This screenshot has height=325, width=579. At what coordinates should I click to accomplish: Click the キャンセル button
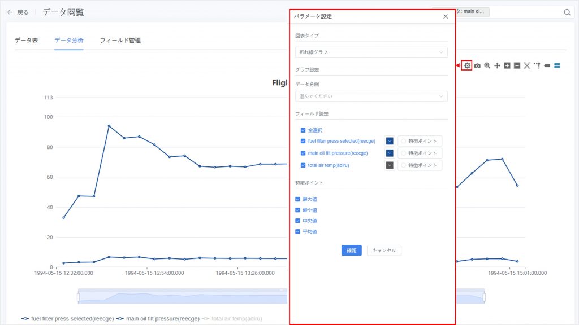(384, 251)
